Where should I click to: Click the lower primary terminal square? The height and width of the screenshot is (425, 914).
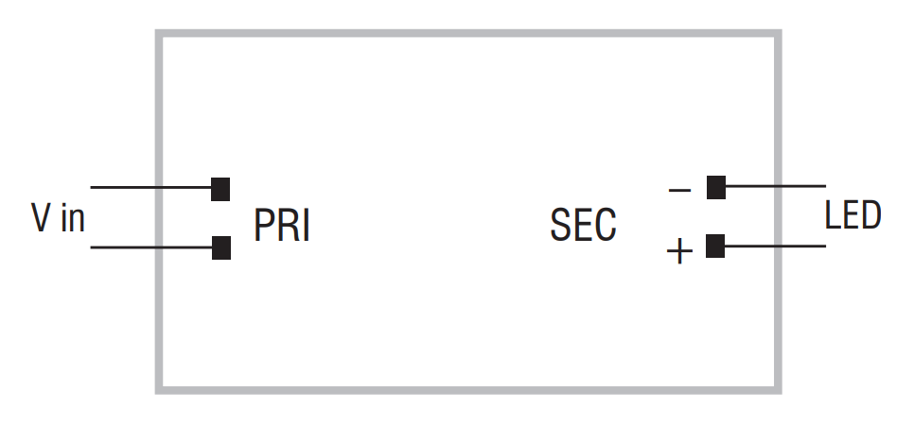[220, 247]
